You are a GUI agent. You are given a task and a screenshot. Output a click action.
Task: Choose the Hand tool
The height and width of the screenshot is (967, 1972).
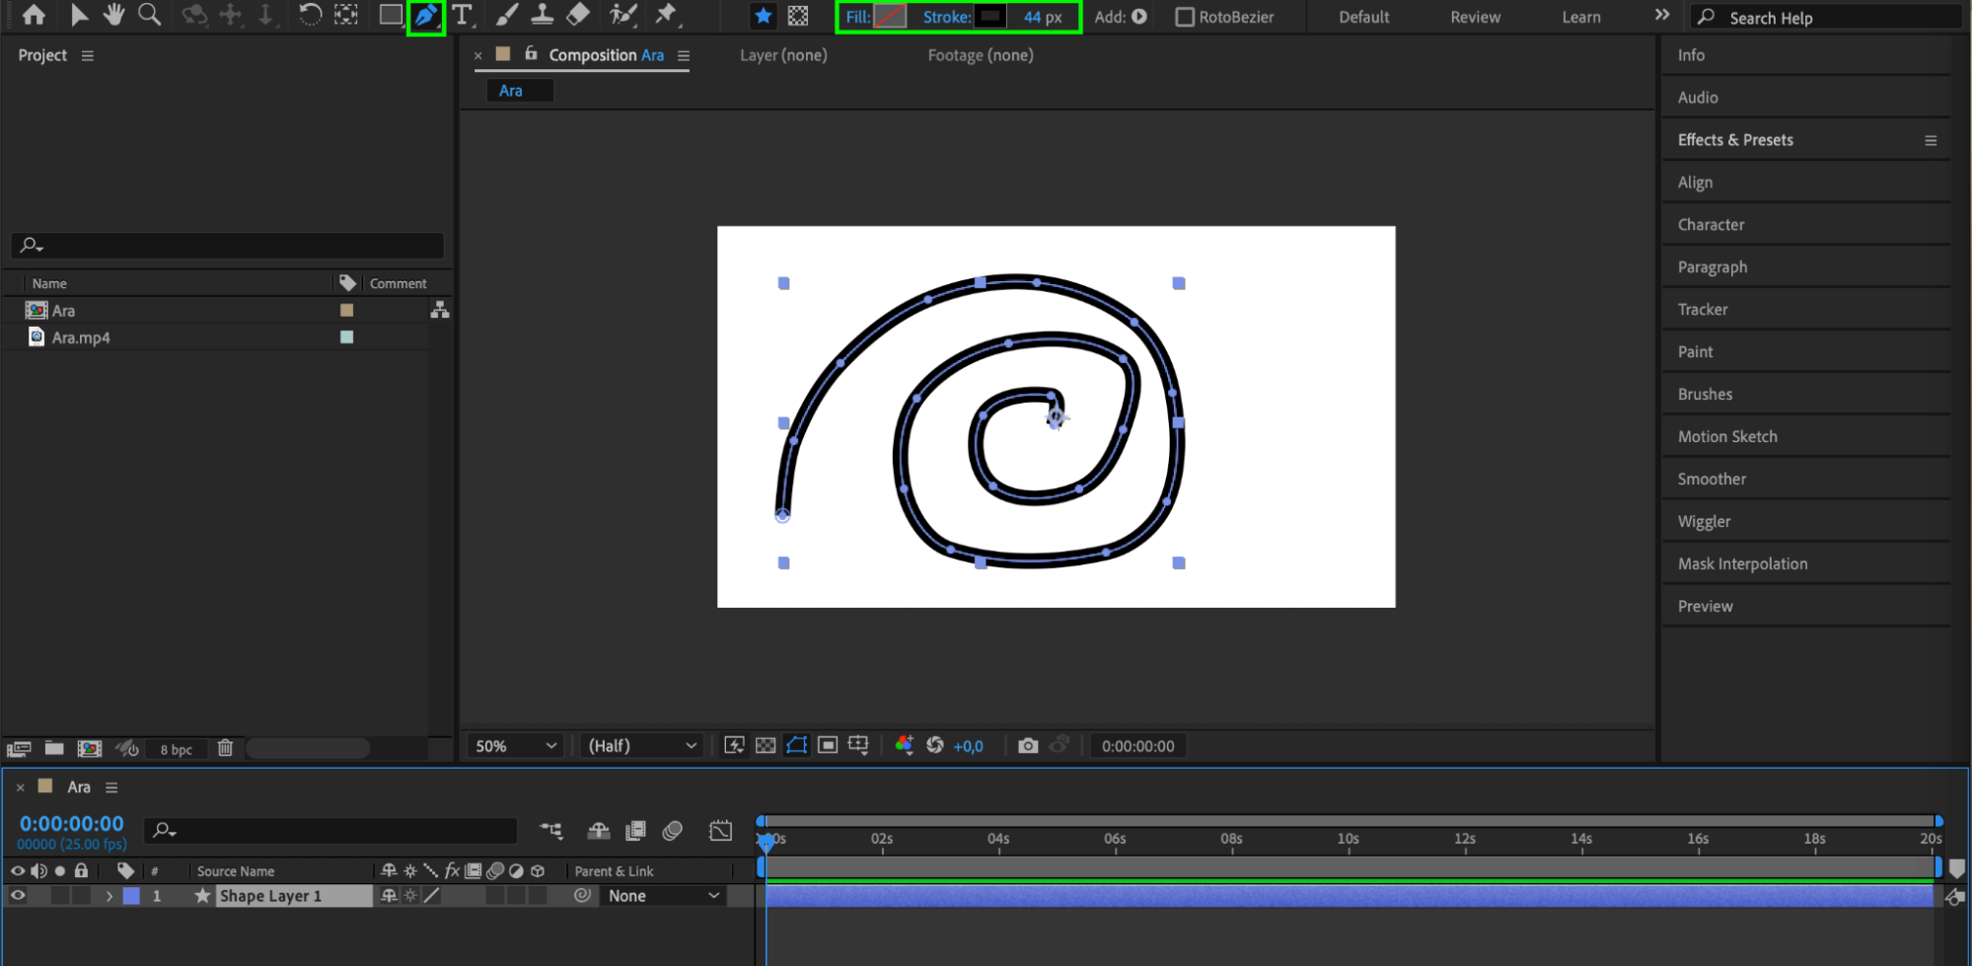tap(113, 16)
